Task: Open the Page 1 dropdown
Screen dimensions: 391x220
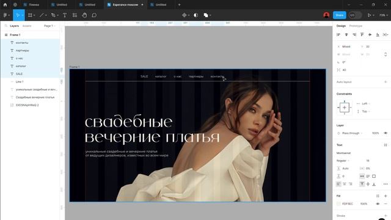Action: click(x=49, y=26)
